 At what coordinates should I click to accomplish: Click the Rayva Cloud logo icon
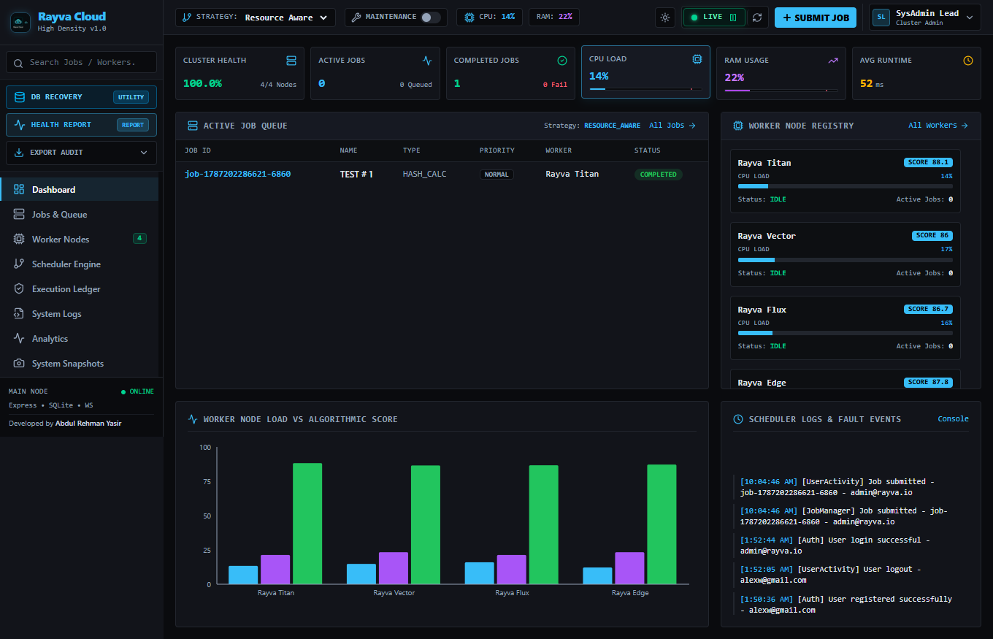20,22
